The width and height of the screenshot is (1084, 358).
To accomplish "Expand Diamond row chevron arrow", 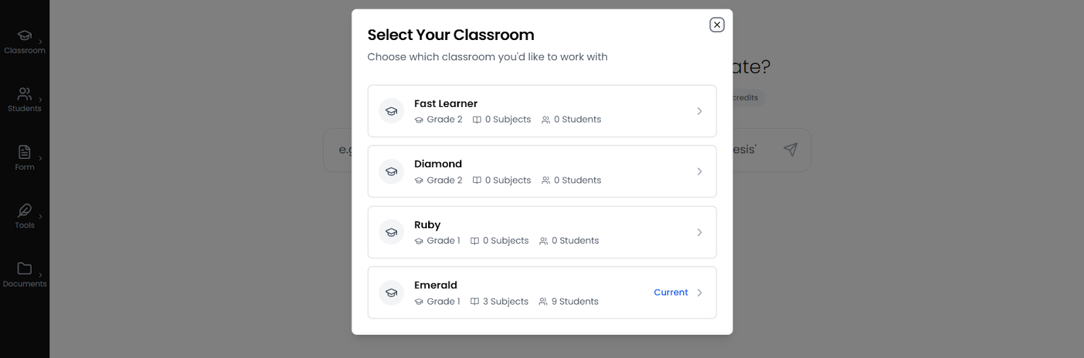I will click(699, 172).
